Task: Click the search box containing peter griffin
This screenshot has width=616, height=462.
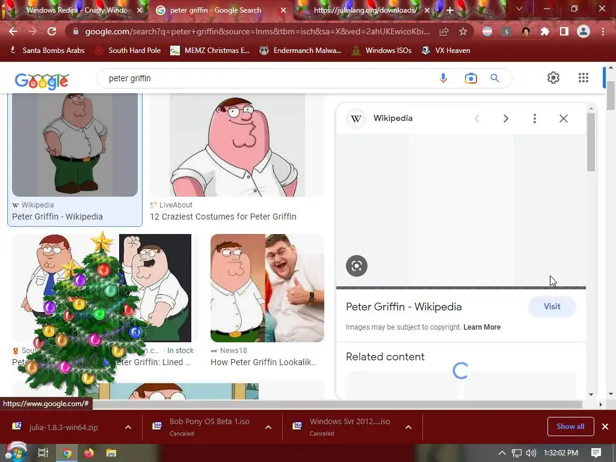Action: tap(267, 78)
